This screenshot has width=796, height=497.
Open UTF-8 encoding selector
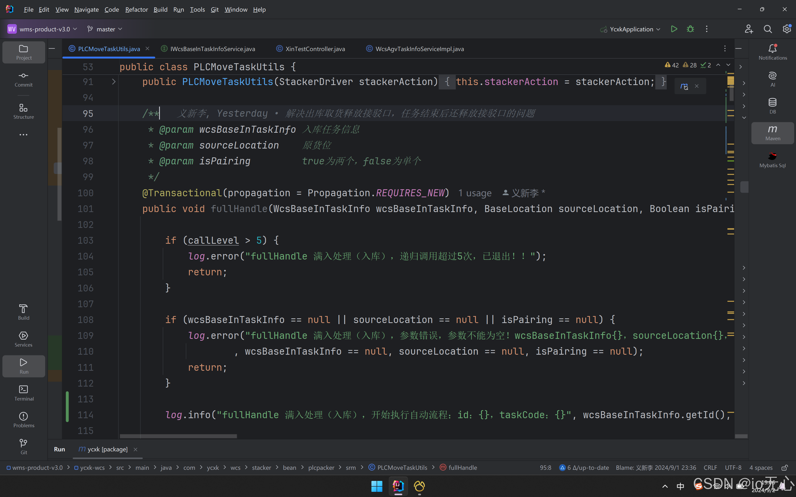click(x=733, y=467)
